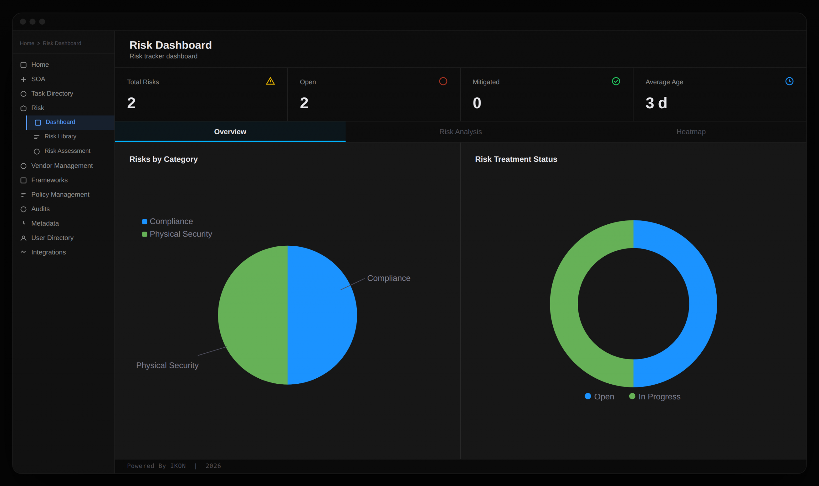
Task: Click the User Directory icon in the sidebar
Action: 23,237
